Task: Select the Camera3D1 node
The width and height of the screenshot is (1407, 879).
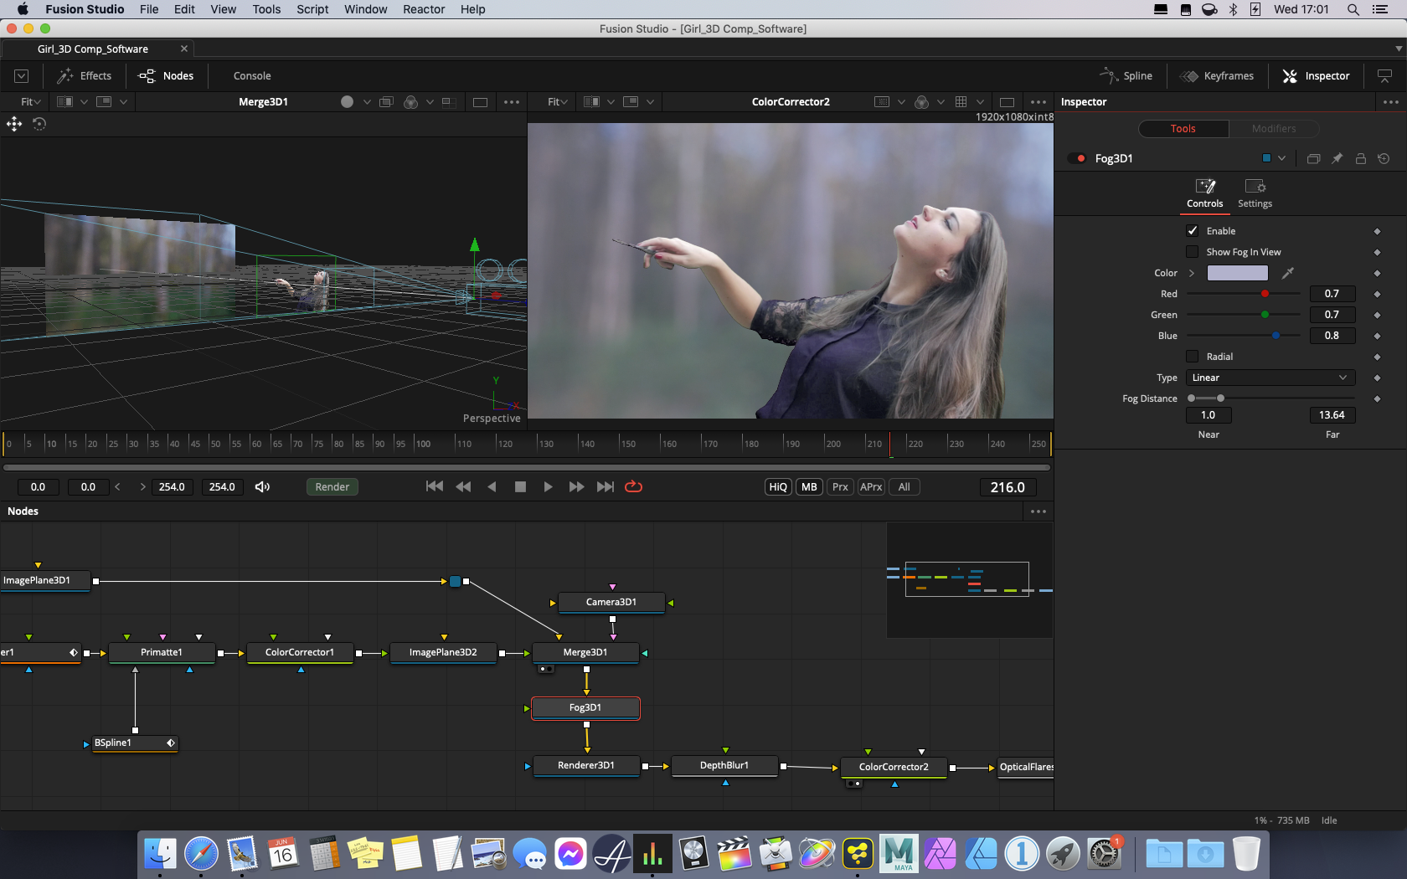Action: click(611, 603)
